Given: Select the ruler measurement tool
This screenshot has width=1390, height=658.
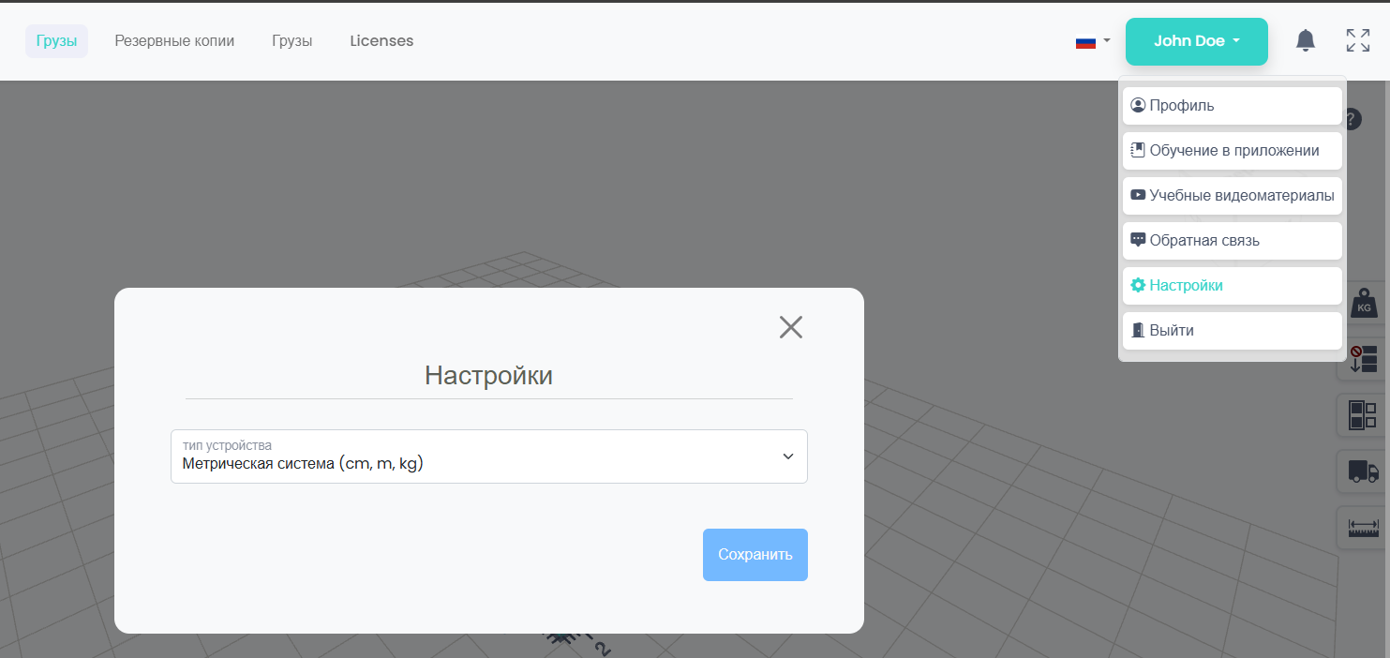Looking at the screenshot, I should click(1363, 528).
